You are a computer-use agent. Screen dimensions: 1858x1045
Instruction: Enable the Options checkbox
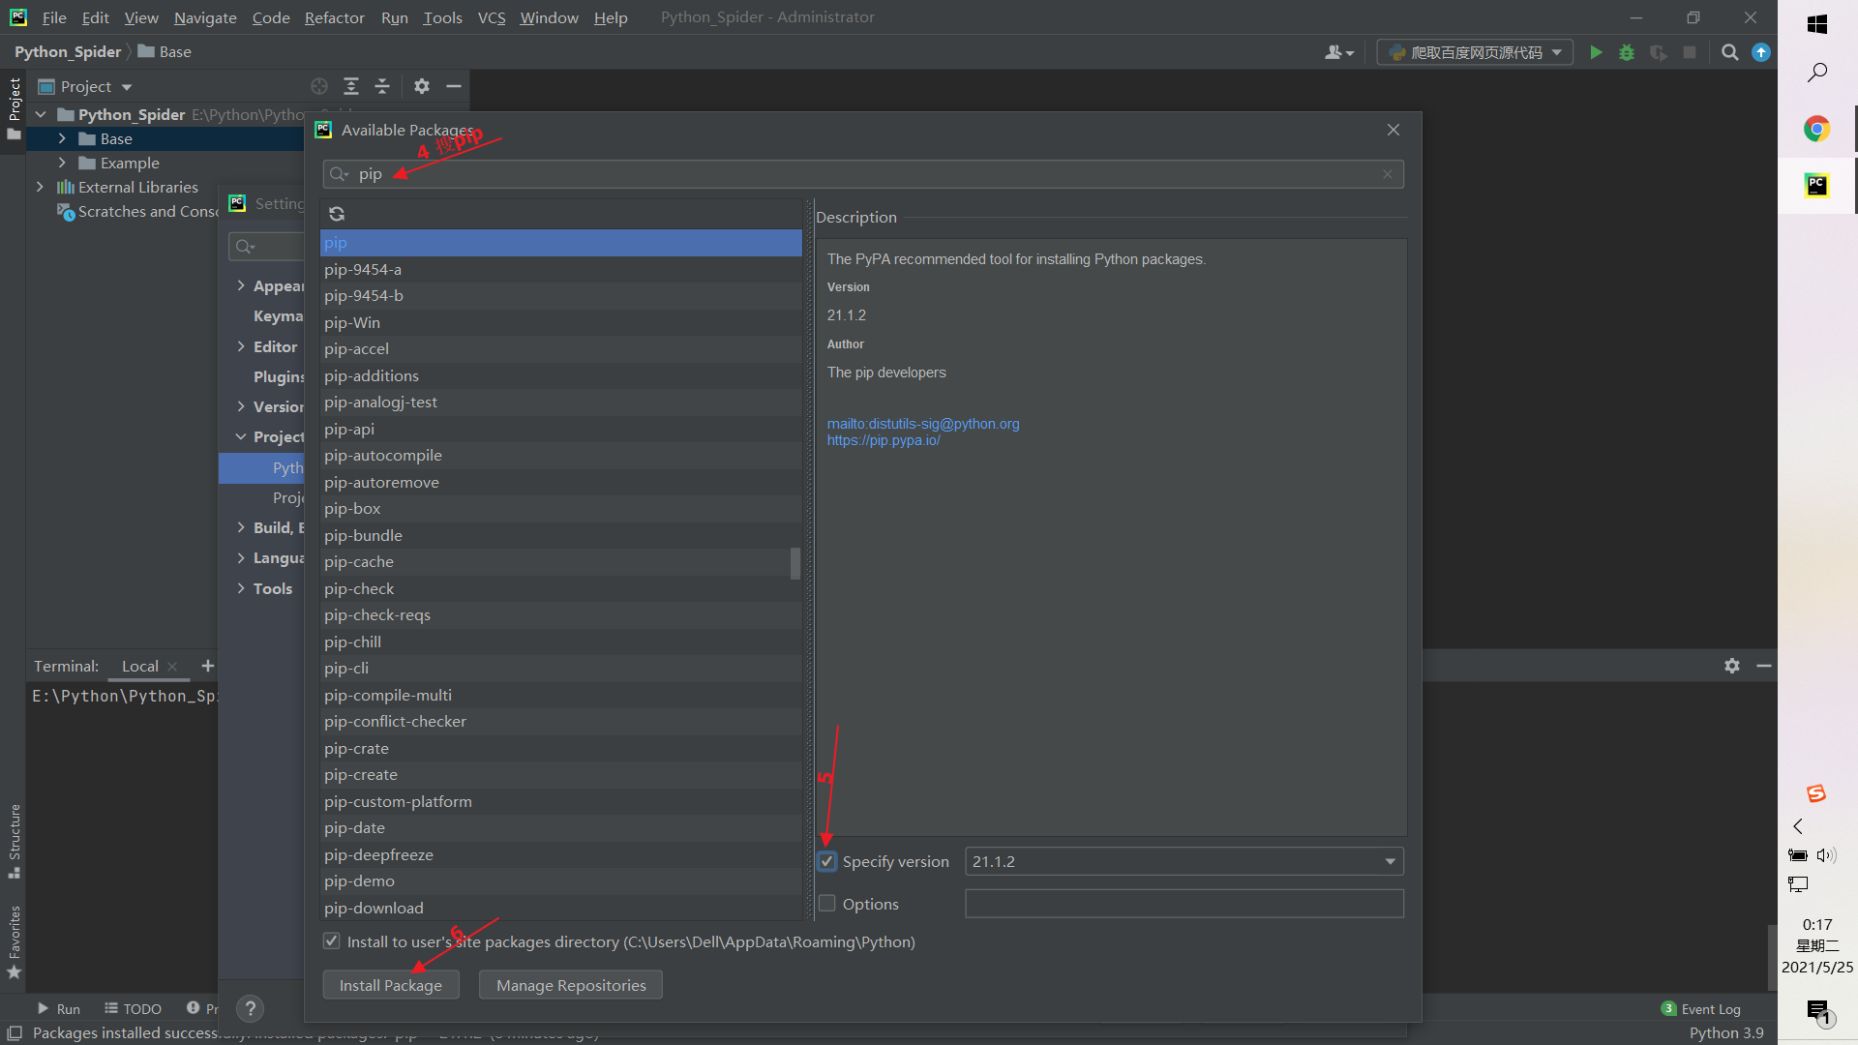point(827,904)
